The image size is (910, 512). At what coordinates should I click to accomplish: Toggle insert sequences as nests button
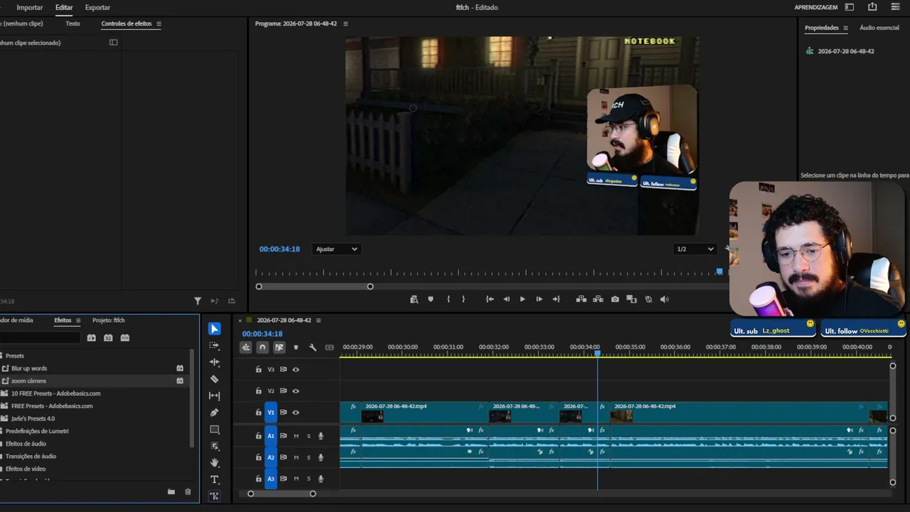pyautogui.click(x=245, y=348)
